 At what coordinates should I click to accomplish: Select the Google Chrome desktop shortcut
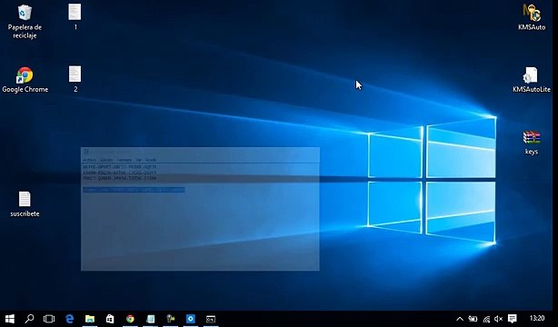click(x=25, y=80)
